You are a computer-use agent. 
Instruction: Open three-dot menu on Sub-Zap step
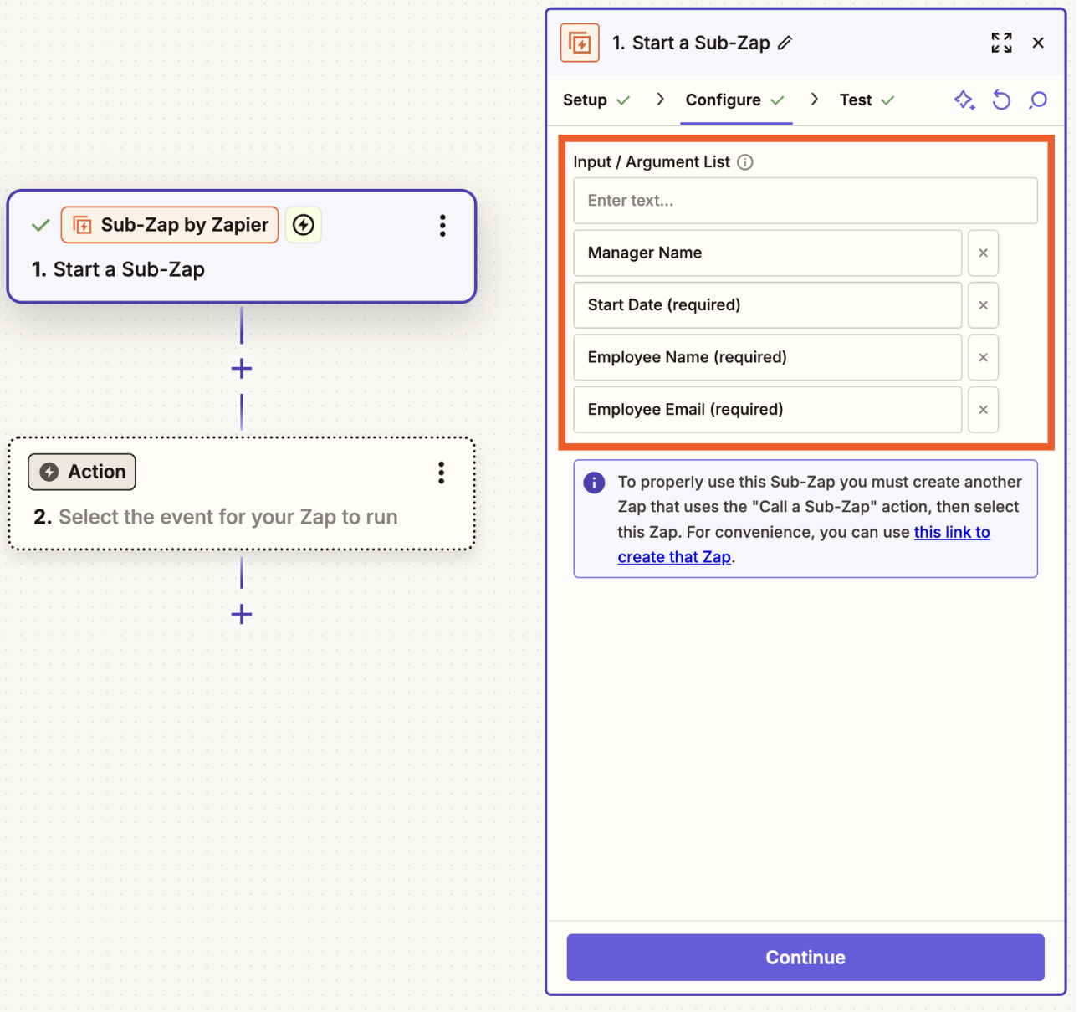[442, 225]
